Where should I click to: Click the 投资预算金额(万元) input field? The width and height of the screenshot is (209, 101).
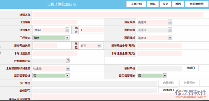coord(159,46)
